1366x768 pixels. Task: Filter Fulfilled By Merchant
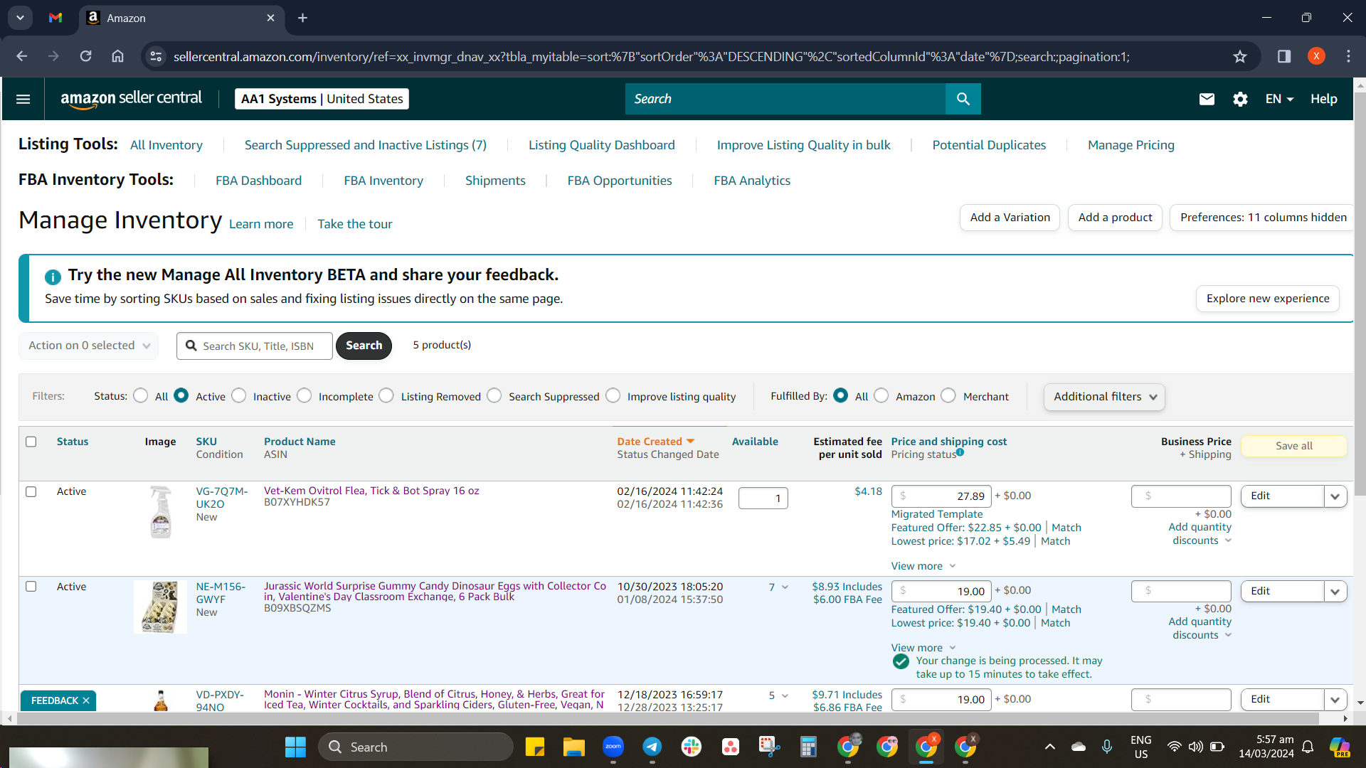click(948, 395)
